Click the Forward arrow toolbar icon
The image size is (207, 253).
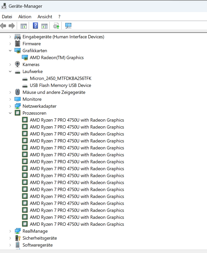(12, 26)
